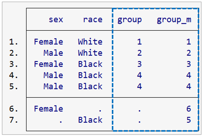Click the 'group_m' column header
Image resolution: width=204 pixels, height=137 pixels.
click(174, 20)
